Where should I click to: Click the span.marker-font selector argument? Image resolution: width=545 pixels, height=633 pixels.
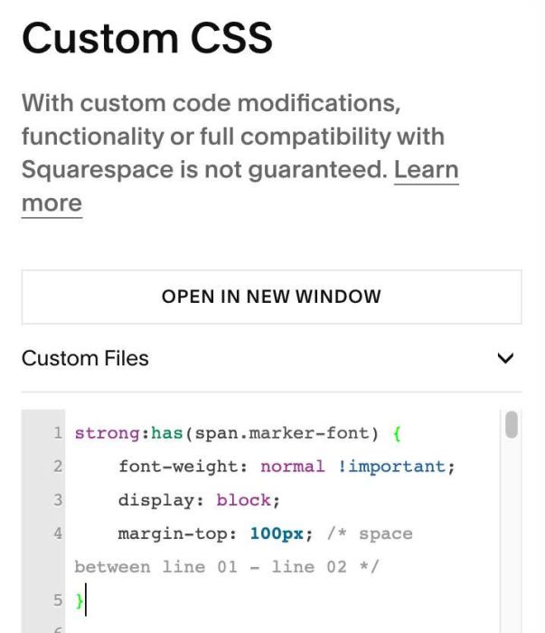pos(282,433)
